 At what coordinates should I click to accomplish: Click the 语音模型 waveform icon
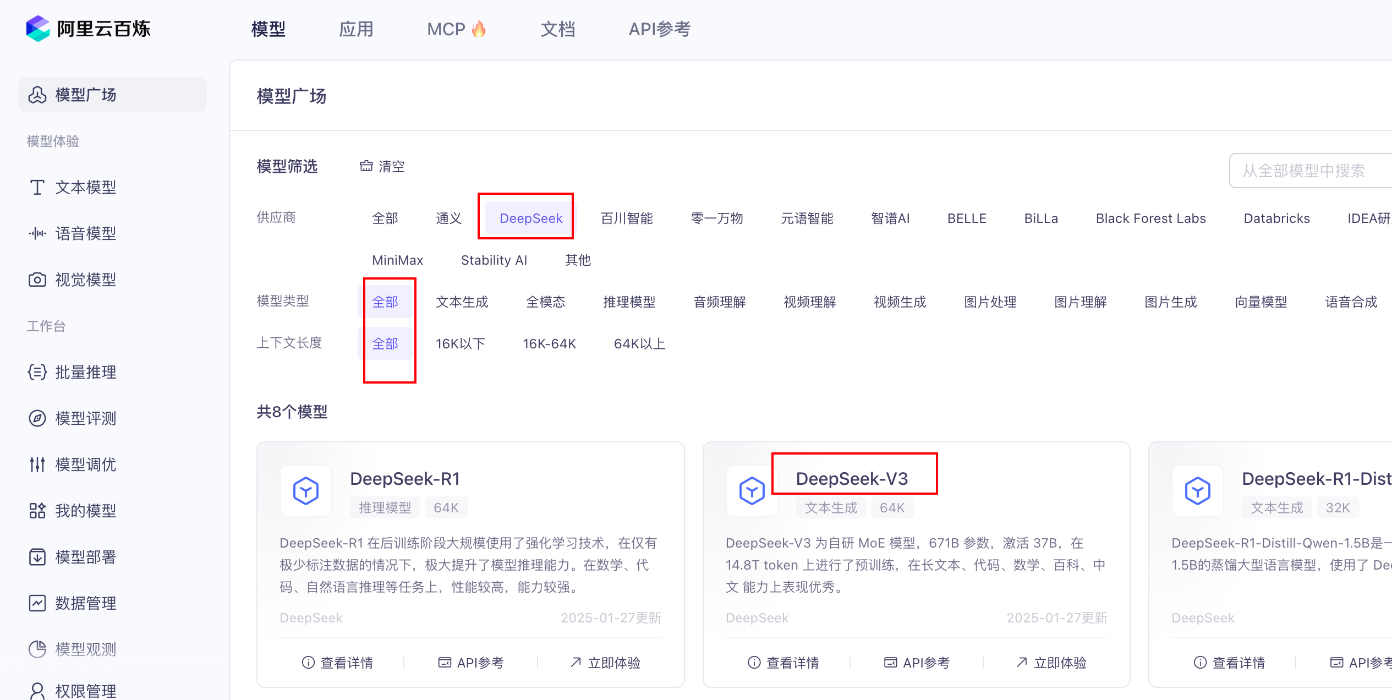tap(37, 233)
